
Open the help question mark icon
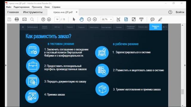pos(170,12)
